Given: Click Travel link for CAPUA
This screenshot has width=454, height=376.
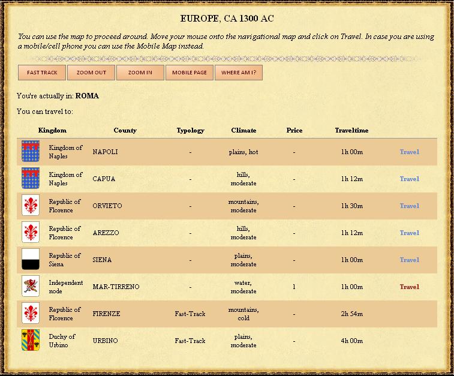Looking at the screenshot, I should pyautogui.click(x=409, y=179).
